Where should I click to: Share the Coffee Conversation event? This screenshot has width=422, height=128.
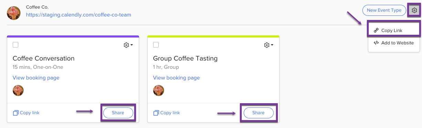coord(118,113)
